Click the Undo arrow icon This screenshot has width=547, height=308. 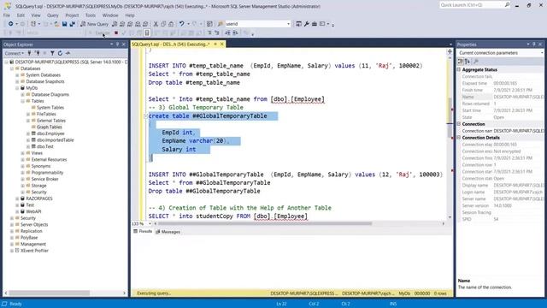click(x=182, y=24)
